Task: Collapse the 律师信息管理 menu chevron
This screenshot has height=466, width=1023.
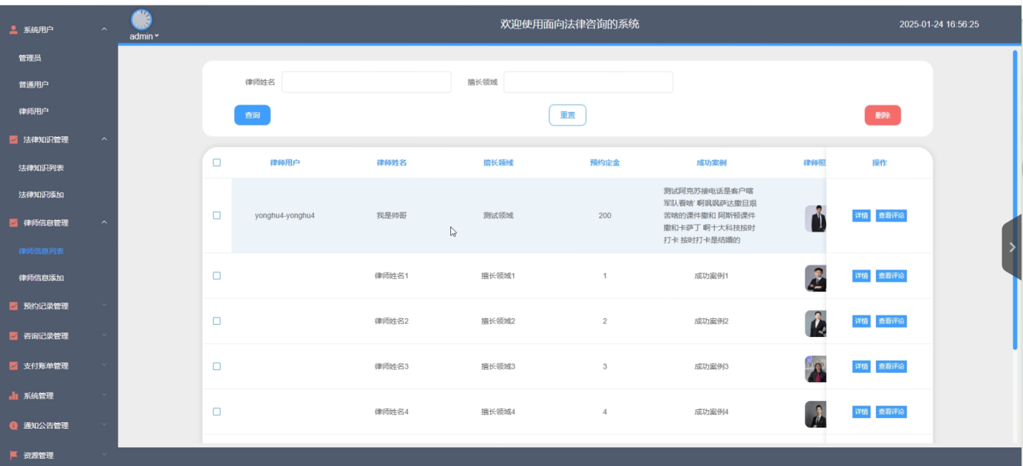Action: click(x=104, y=222)
